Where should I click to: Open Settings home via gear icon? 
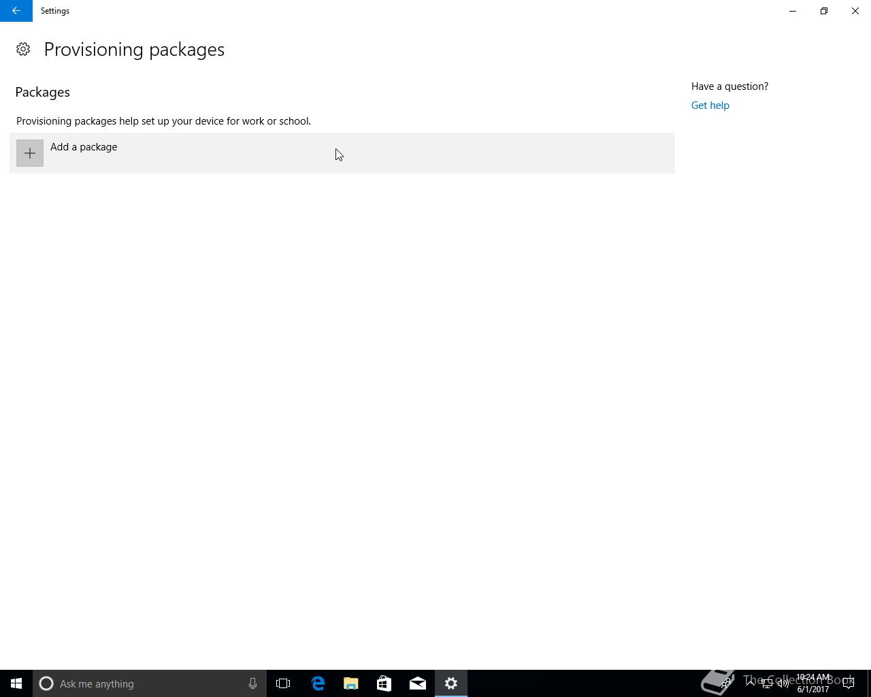pos(23,49)
